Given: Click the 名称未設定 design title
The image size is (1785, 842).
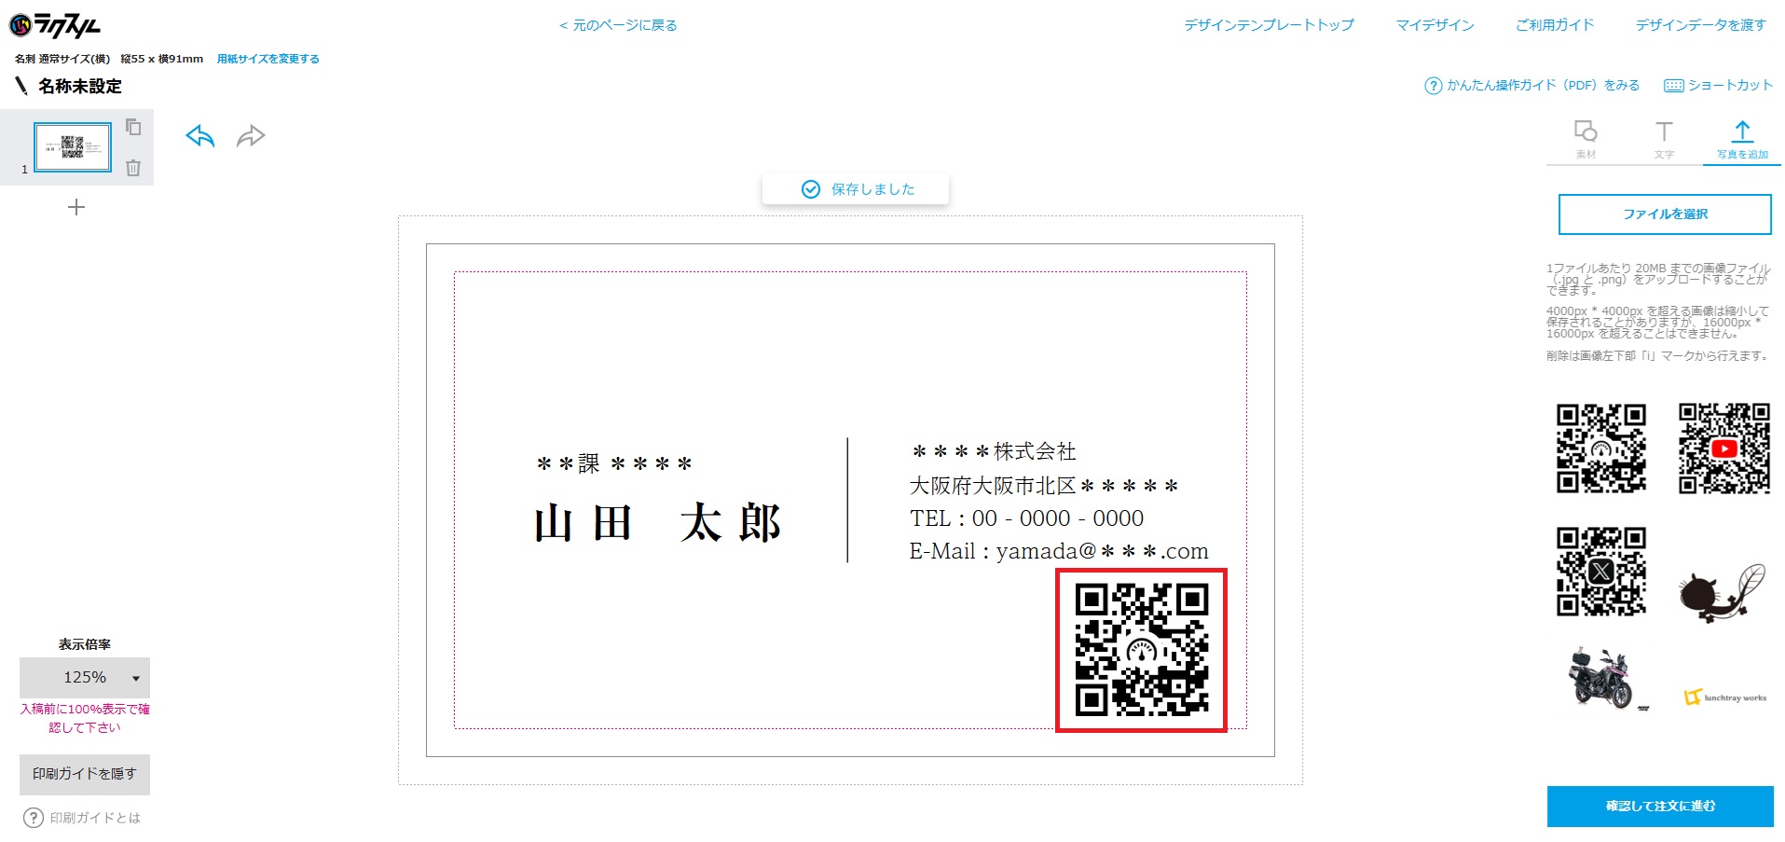Looking at the screenshot, I should point(80,86).
